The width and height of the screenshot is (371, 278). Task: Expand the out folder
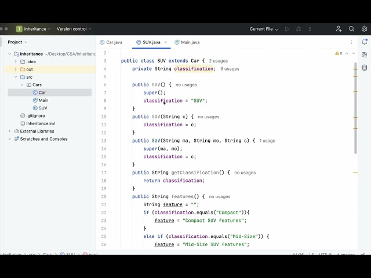coord(16,69)
